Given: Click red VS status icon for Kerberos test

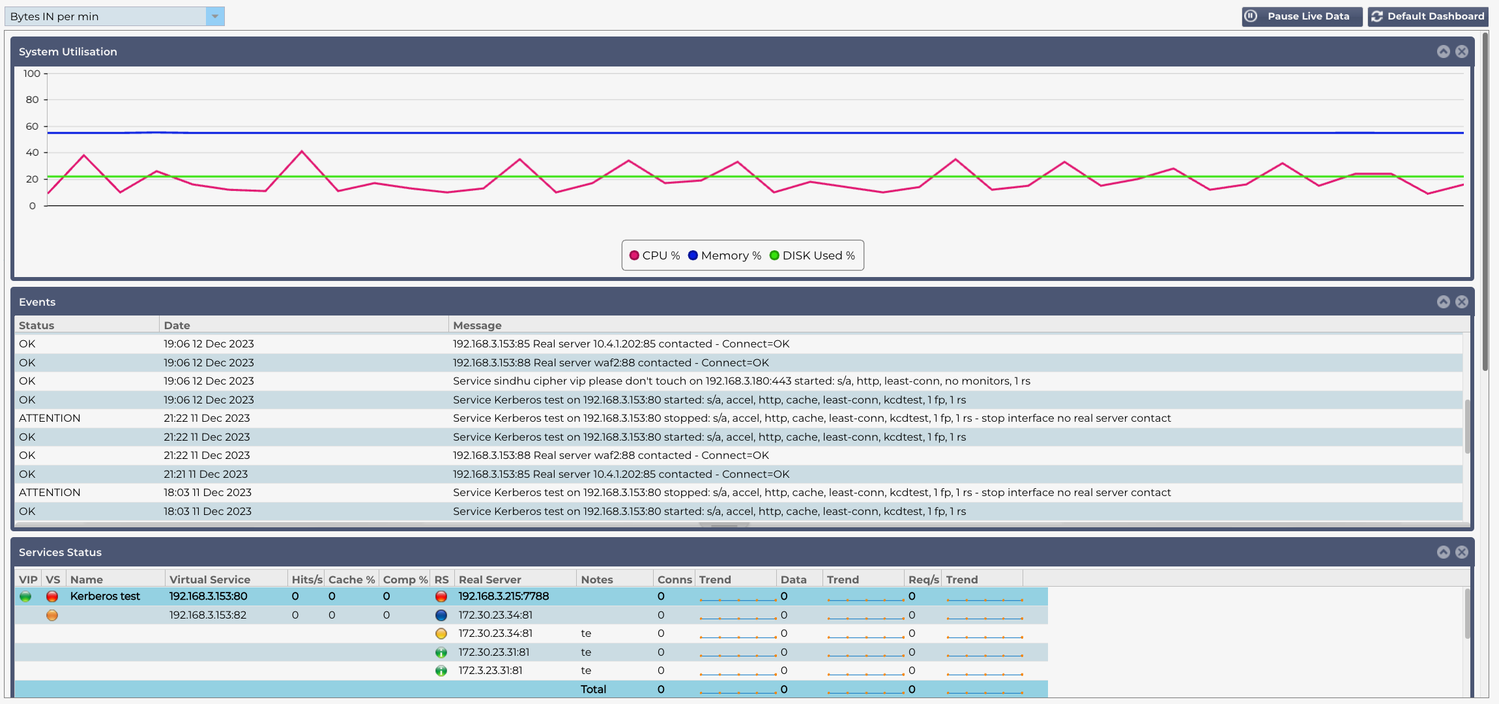Looking at the screenshot, I should point(52,596).
